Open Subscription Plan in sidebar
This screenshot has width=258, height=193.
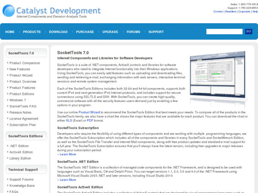(x=23, y=125)
